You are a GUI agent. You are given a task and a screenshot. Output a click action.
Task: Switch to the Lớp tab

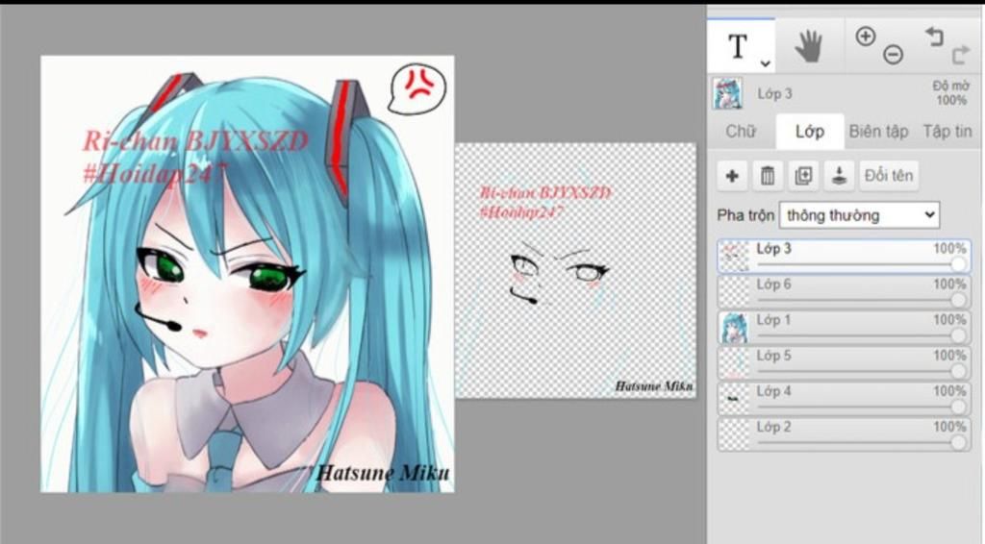point(809,131)
